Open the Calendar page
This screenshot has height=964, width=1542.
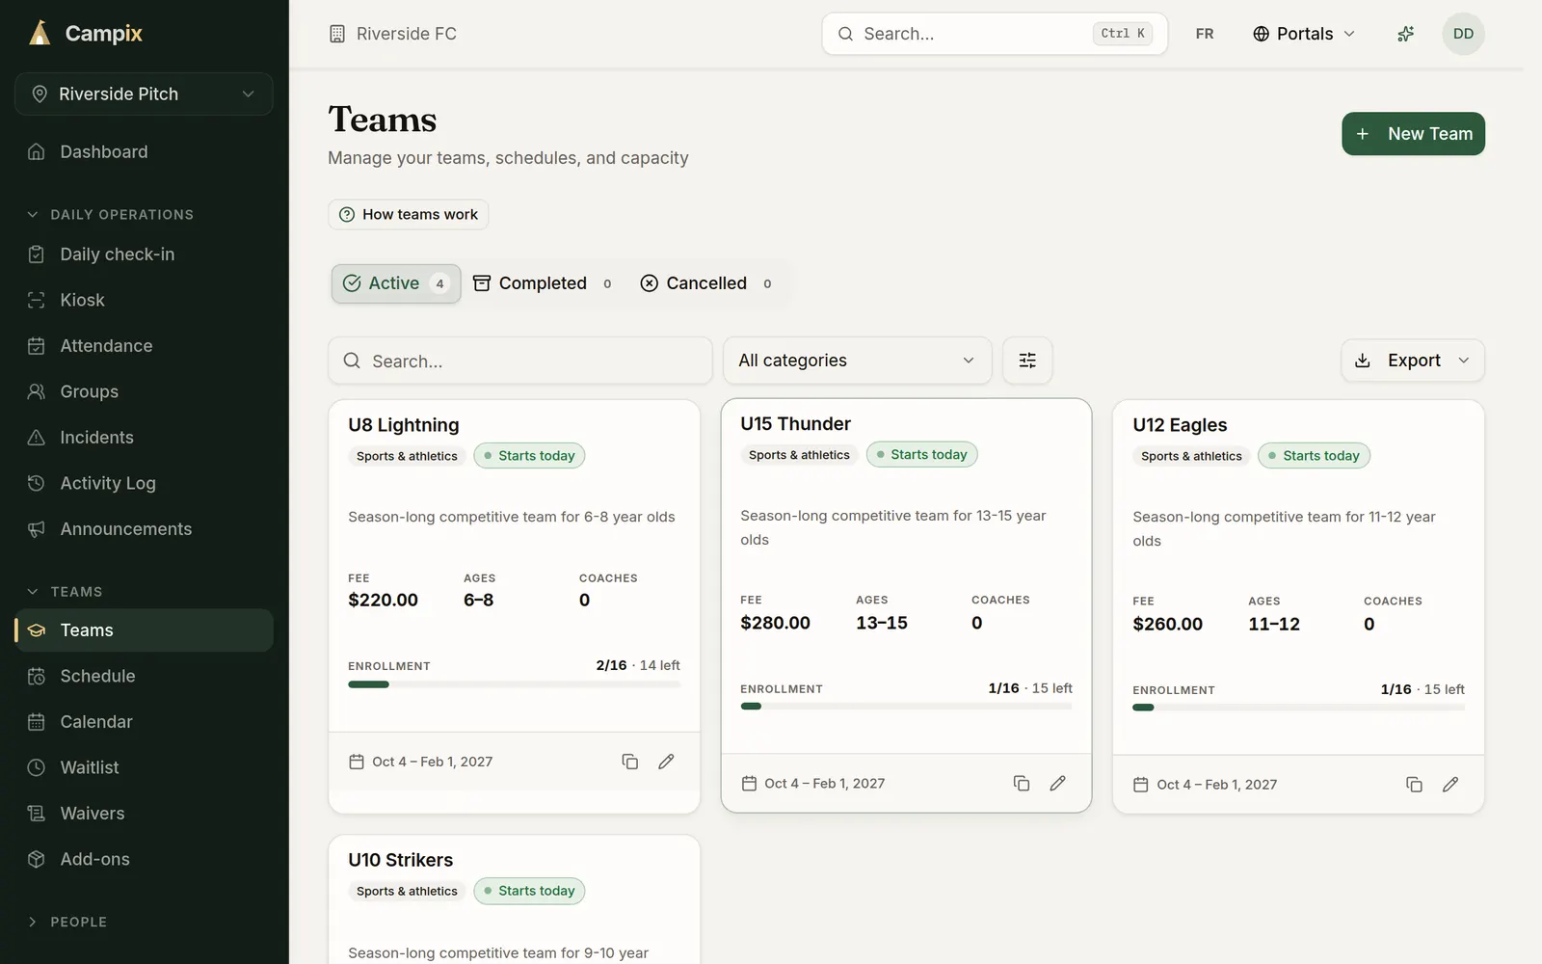[x=145, y=722]
